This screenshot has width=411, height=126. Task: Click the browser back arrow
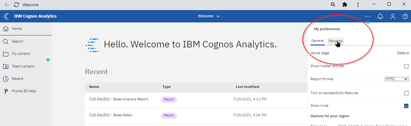pyautogui.click(x=7, y=5)
